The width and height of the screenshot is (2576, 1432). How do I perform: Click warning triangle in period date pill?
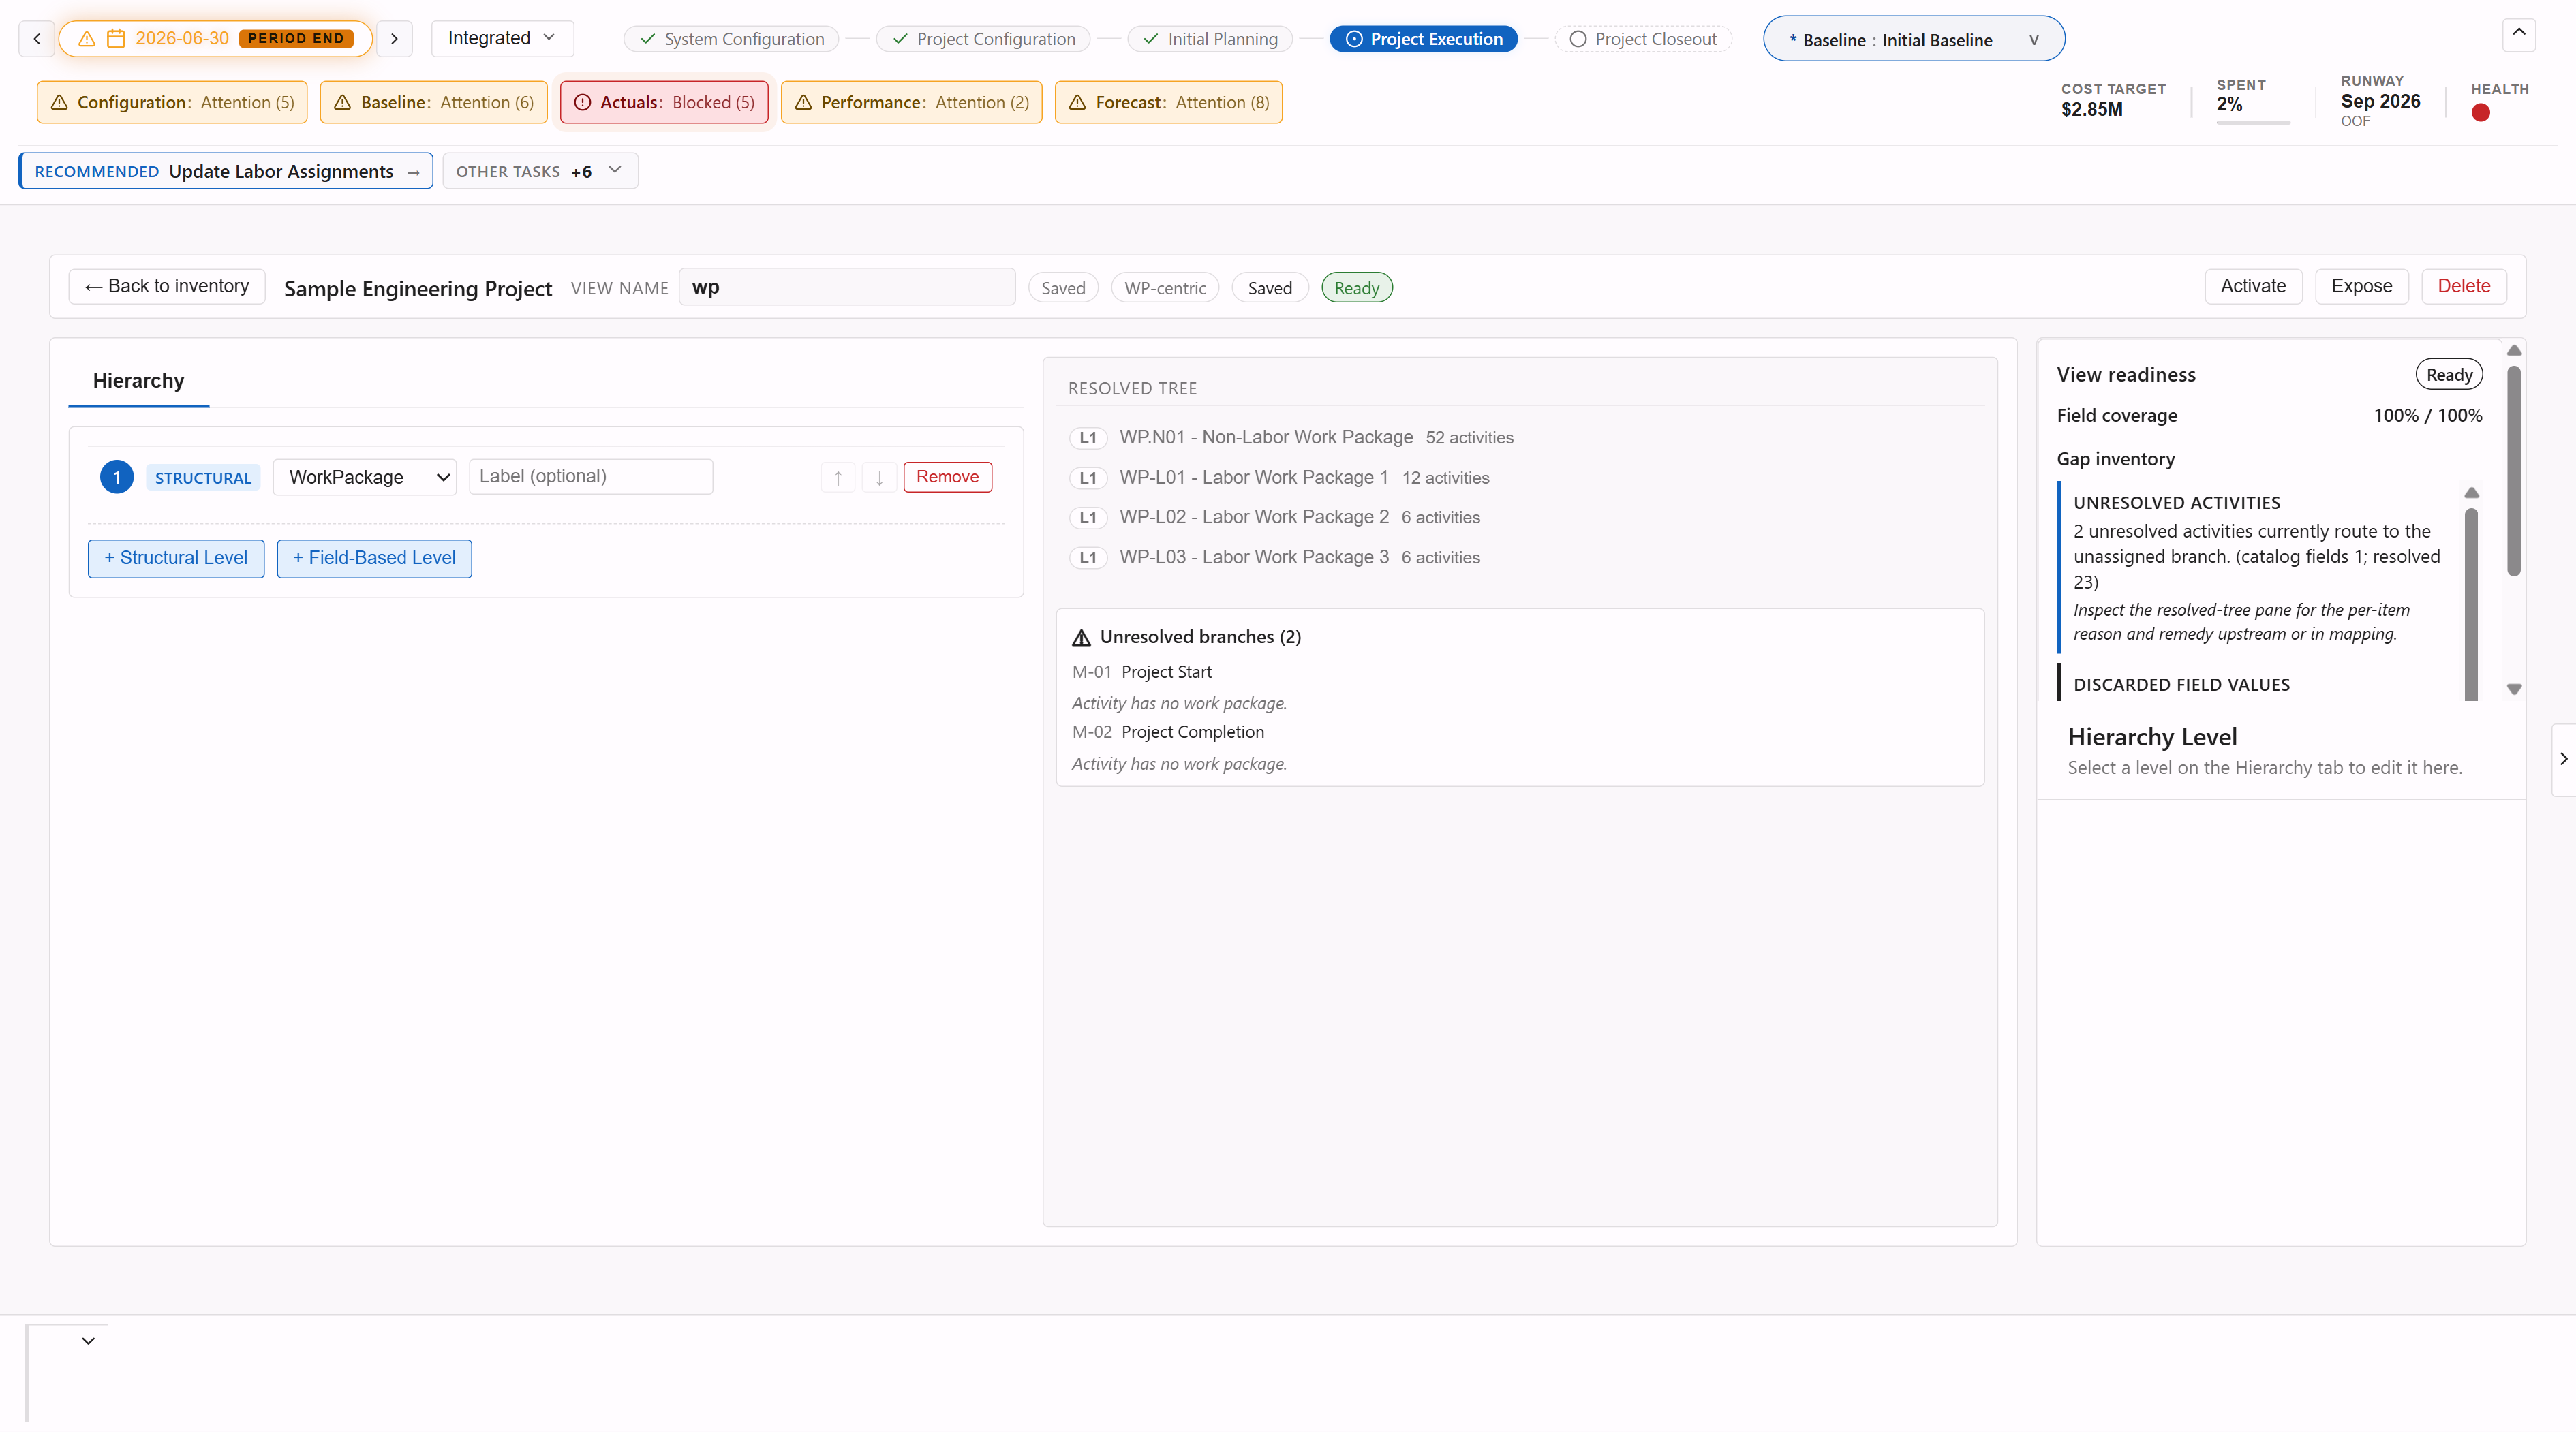tap(87, 39)
